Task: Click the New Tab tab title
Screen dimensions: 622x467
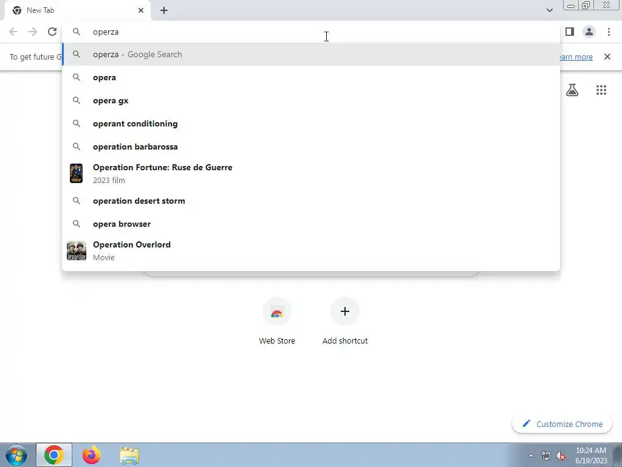Action: click(x=41, y=10)
